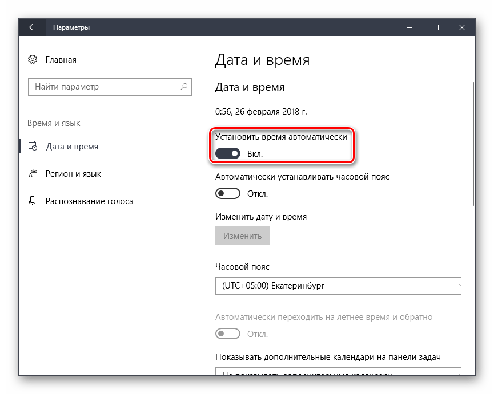494x394 pixels.
Task: Click the speech recognition microphone icon
Action: (33, 201)
